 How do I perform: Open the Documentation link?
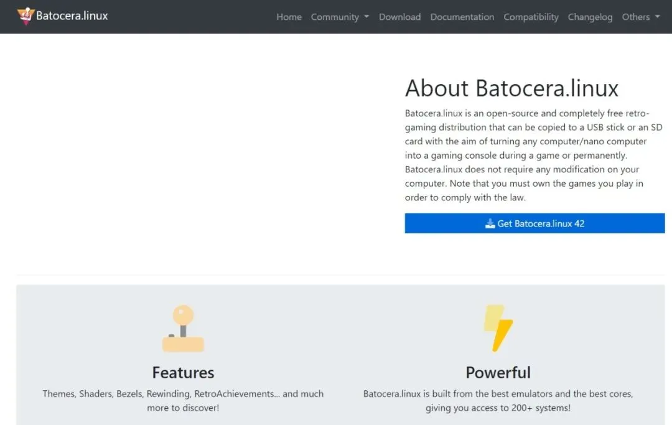tap(462, 17)
